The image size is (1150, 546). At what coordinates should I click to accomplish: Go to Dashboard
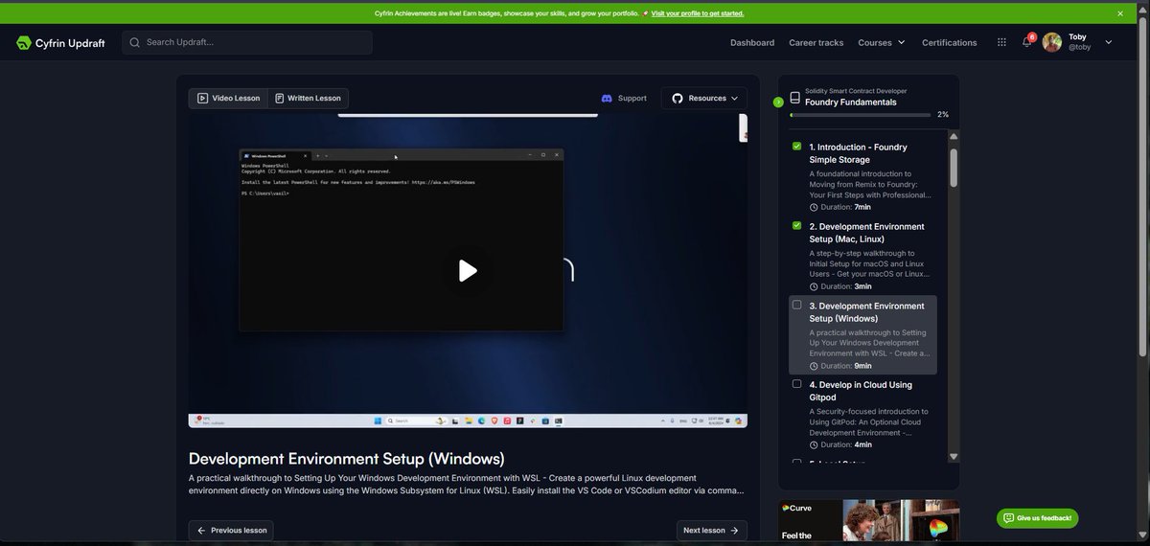click(752, 42)
